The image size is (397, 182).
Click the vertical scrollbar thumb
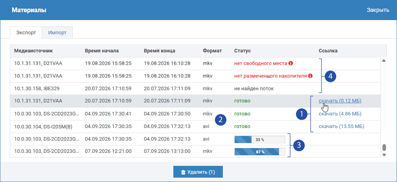384,147
